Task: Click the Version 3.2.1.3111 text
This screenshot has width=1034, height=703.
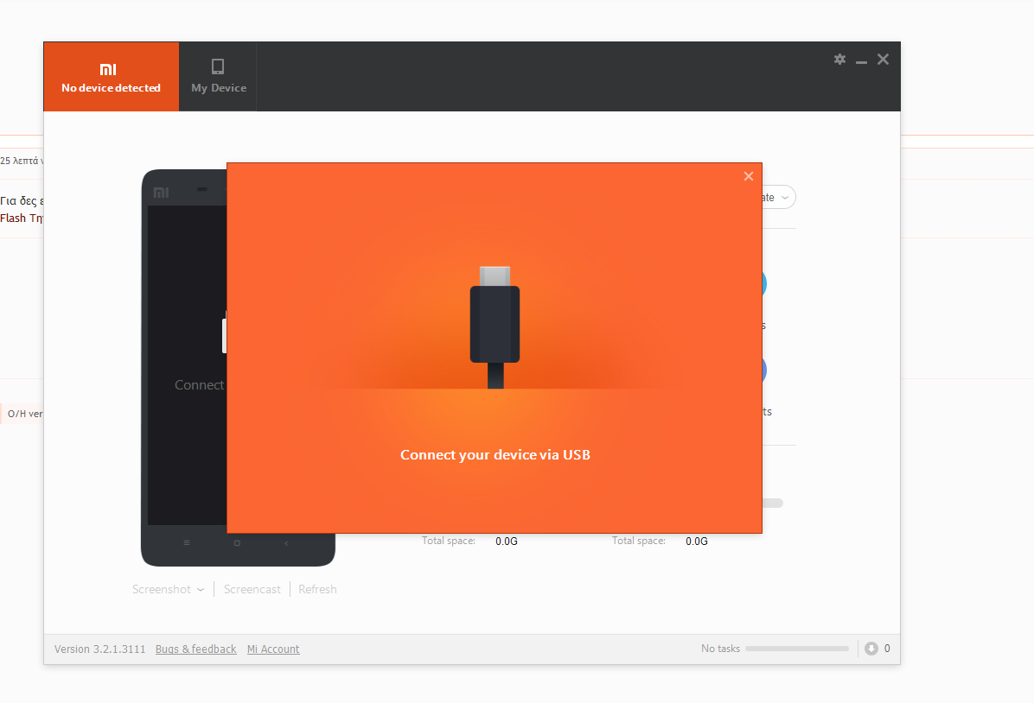Action: (x=99, y=649)
